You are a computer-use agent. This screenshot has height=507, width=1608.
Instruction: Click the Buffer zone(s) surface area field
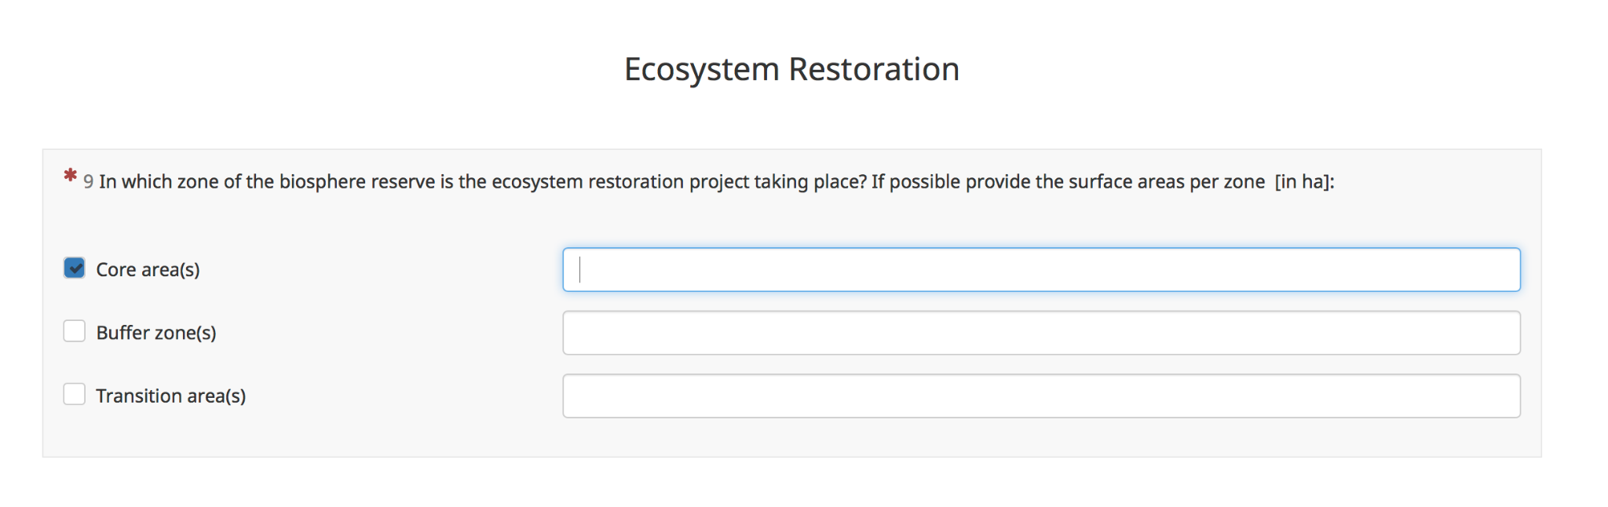[x=1041, y=333]
